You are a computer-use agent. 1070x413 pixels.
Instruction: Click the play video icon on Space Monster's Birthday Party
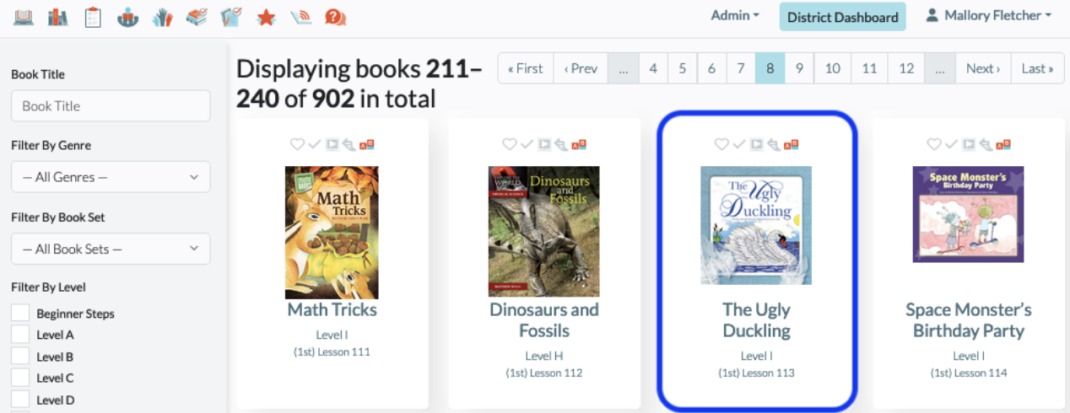970,144
